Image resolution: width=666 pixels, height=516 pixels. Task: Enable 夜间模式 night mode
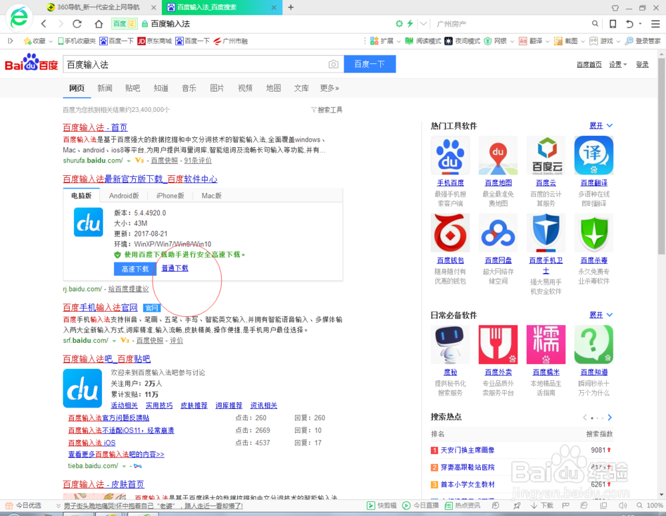[462, 41]
